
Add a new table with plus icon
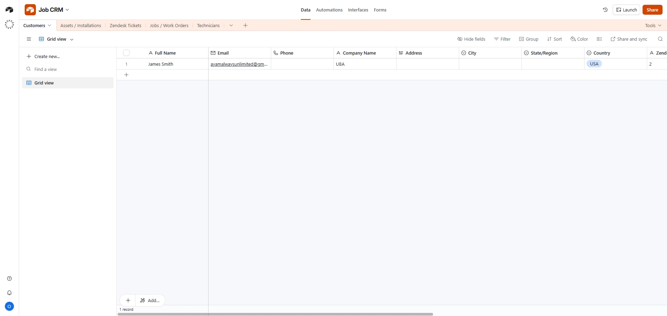tap(245, 25)
